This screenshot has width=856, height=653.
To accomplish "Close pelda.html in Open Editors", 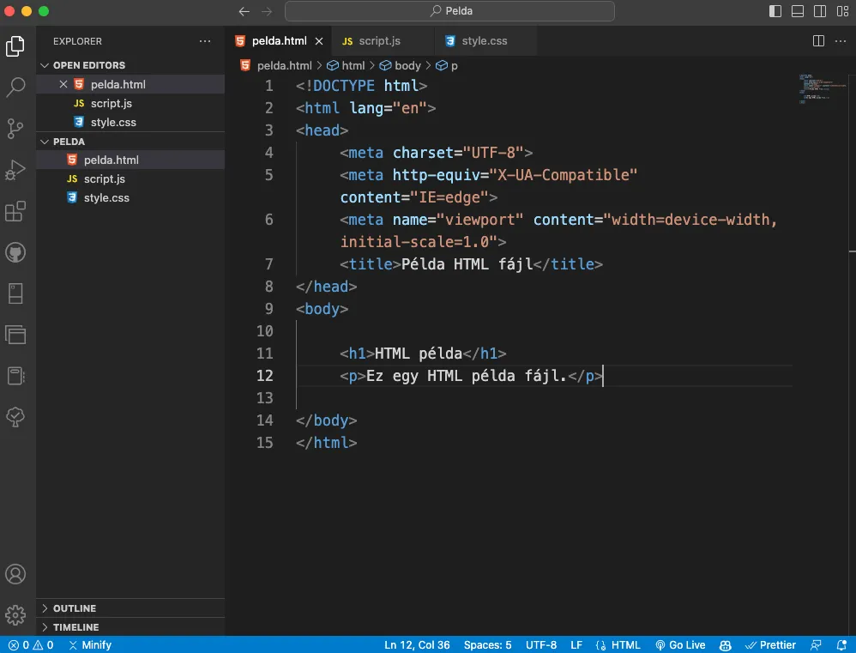I will (63, 84).
